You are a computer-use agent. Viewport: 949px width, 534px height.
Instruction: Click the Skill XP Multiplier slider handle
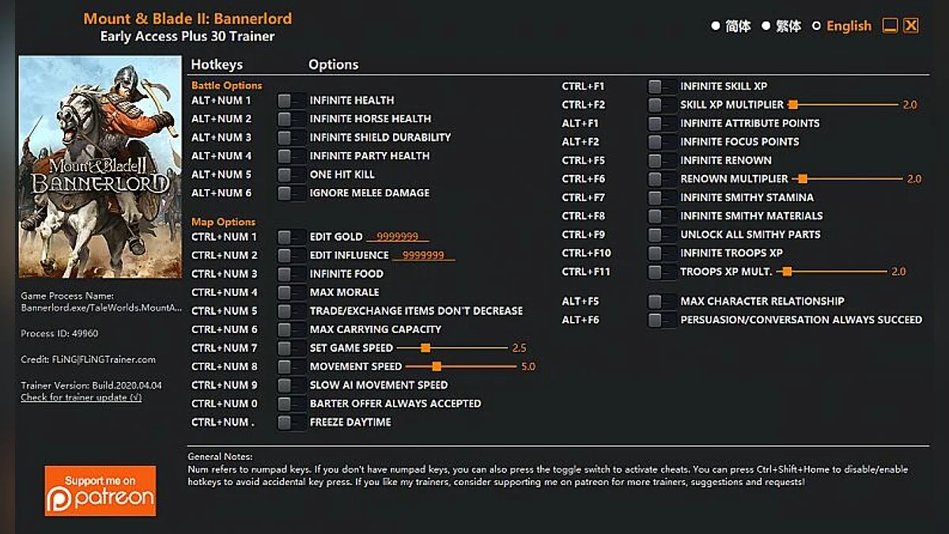pyautogui.click(x=793, y=104)
